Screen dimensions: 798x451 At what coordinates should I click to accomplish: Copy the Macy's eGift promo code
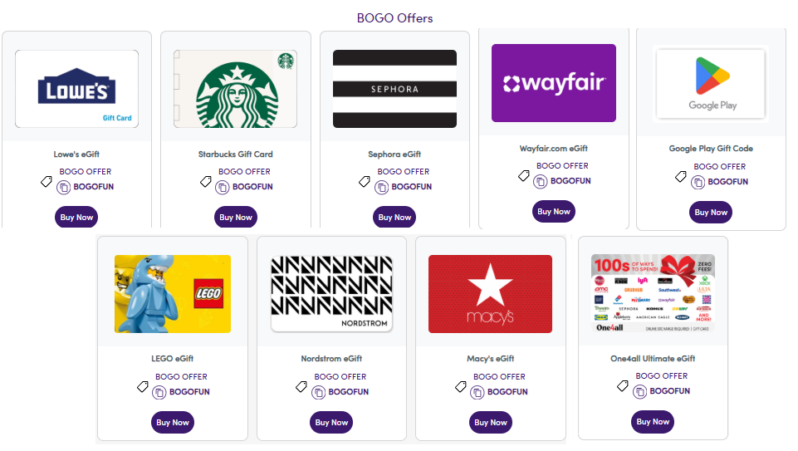click(477, 392)
